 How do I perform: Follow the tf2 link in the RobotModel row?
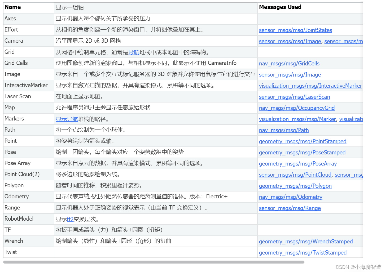[70, 219]
